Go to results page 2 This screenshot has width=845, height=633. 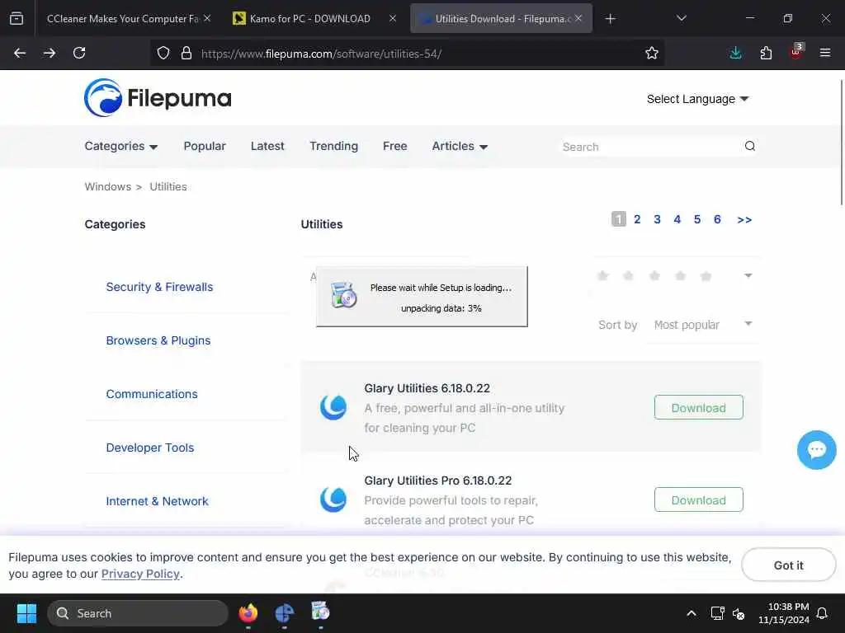pyautogui.click(x=637, y=219)
